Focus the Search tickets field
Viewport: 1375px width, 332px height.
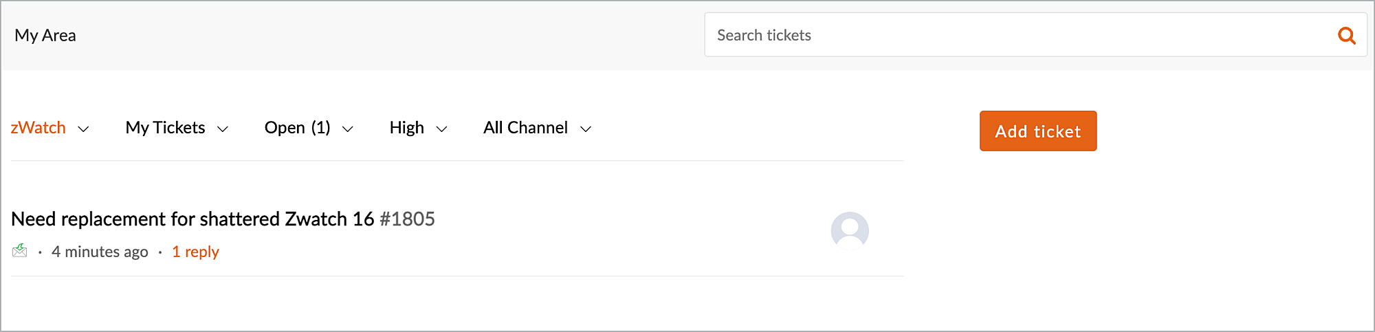pyautogui.click(x=1017, y=35)
